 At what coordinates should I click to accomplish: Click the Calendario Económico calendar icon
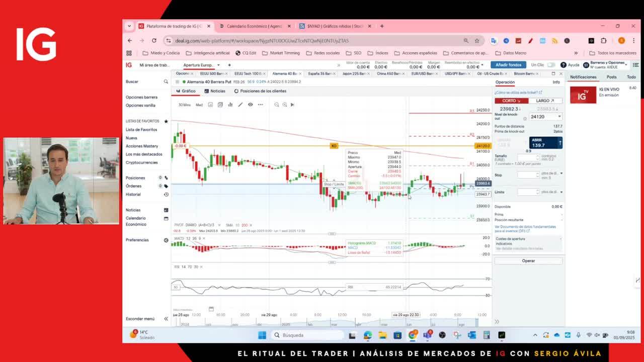coord(166,219)
